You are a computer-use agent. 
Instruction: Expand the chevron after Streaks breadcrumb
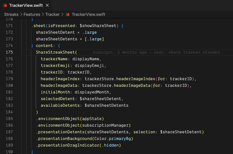(21, 14)
